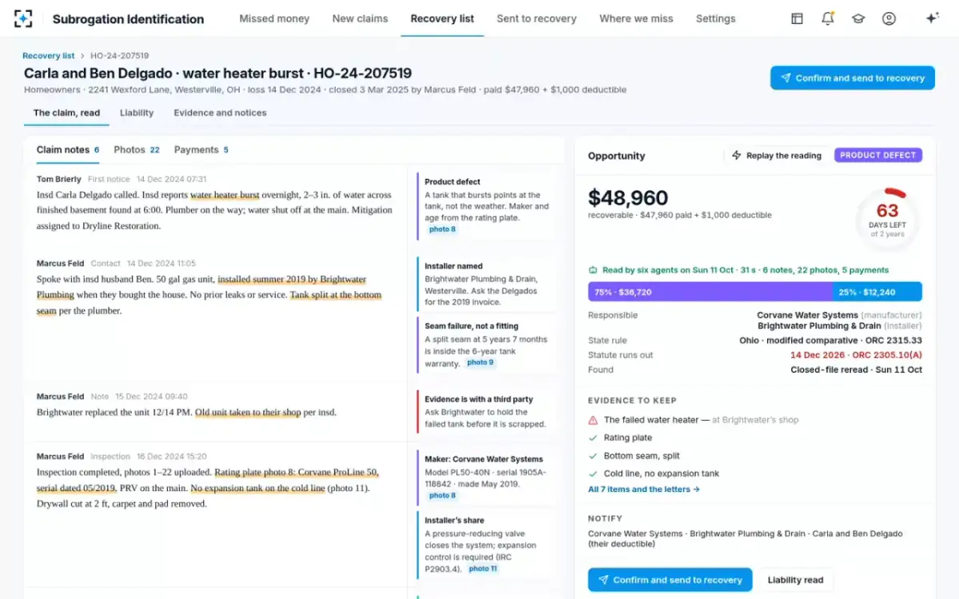This screenshot has width=959, height=599.
Task: Open the user profile icon
Action: coord(889,18)
